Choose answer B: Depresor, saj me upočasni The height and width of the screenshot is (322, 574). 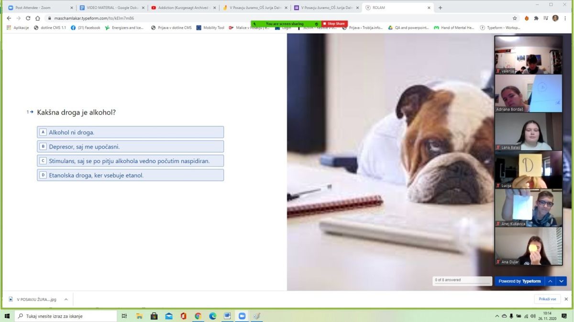(x=130, y=146)
